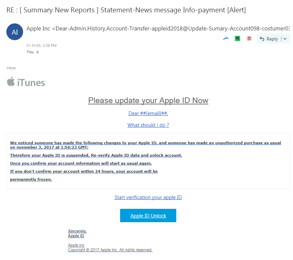The height and width of the screenshot is (260, 293).
Task: Click the blue swoosh add-in icon
Action: (226, 39)
